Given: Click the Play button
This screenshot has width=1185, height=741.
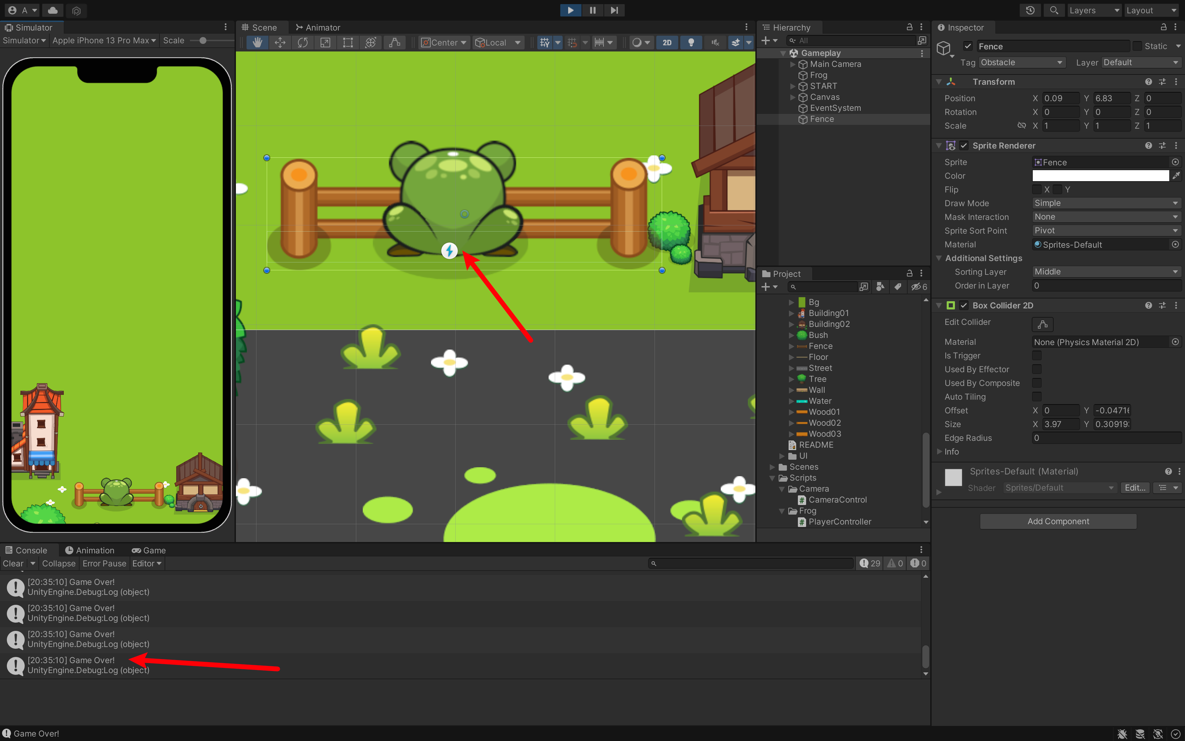Looking at the screenshot, I should coord(571,10).
